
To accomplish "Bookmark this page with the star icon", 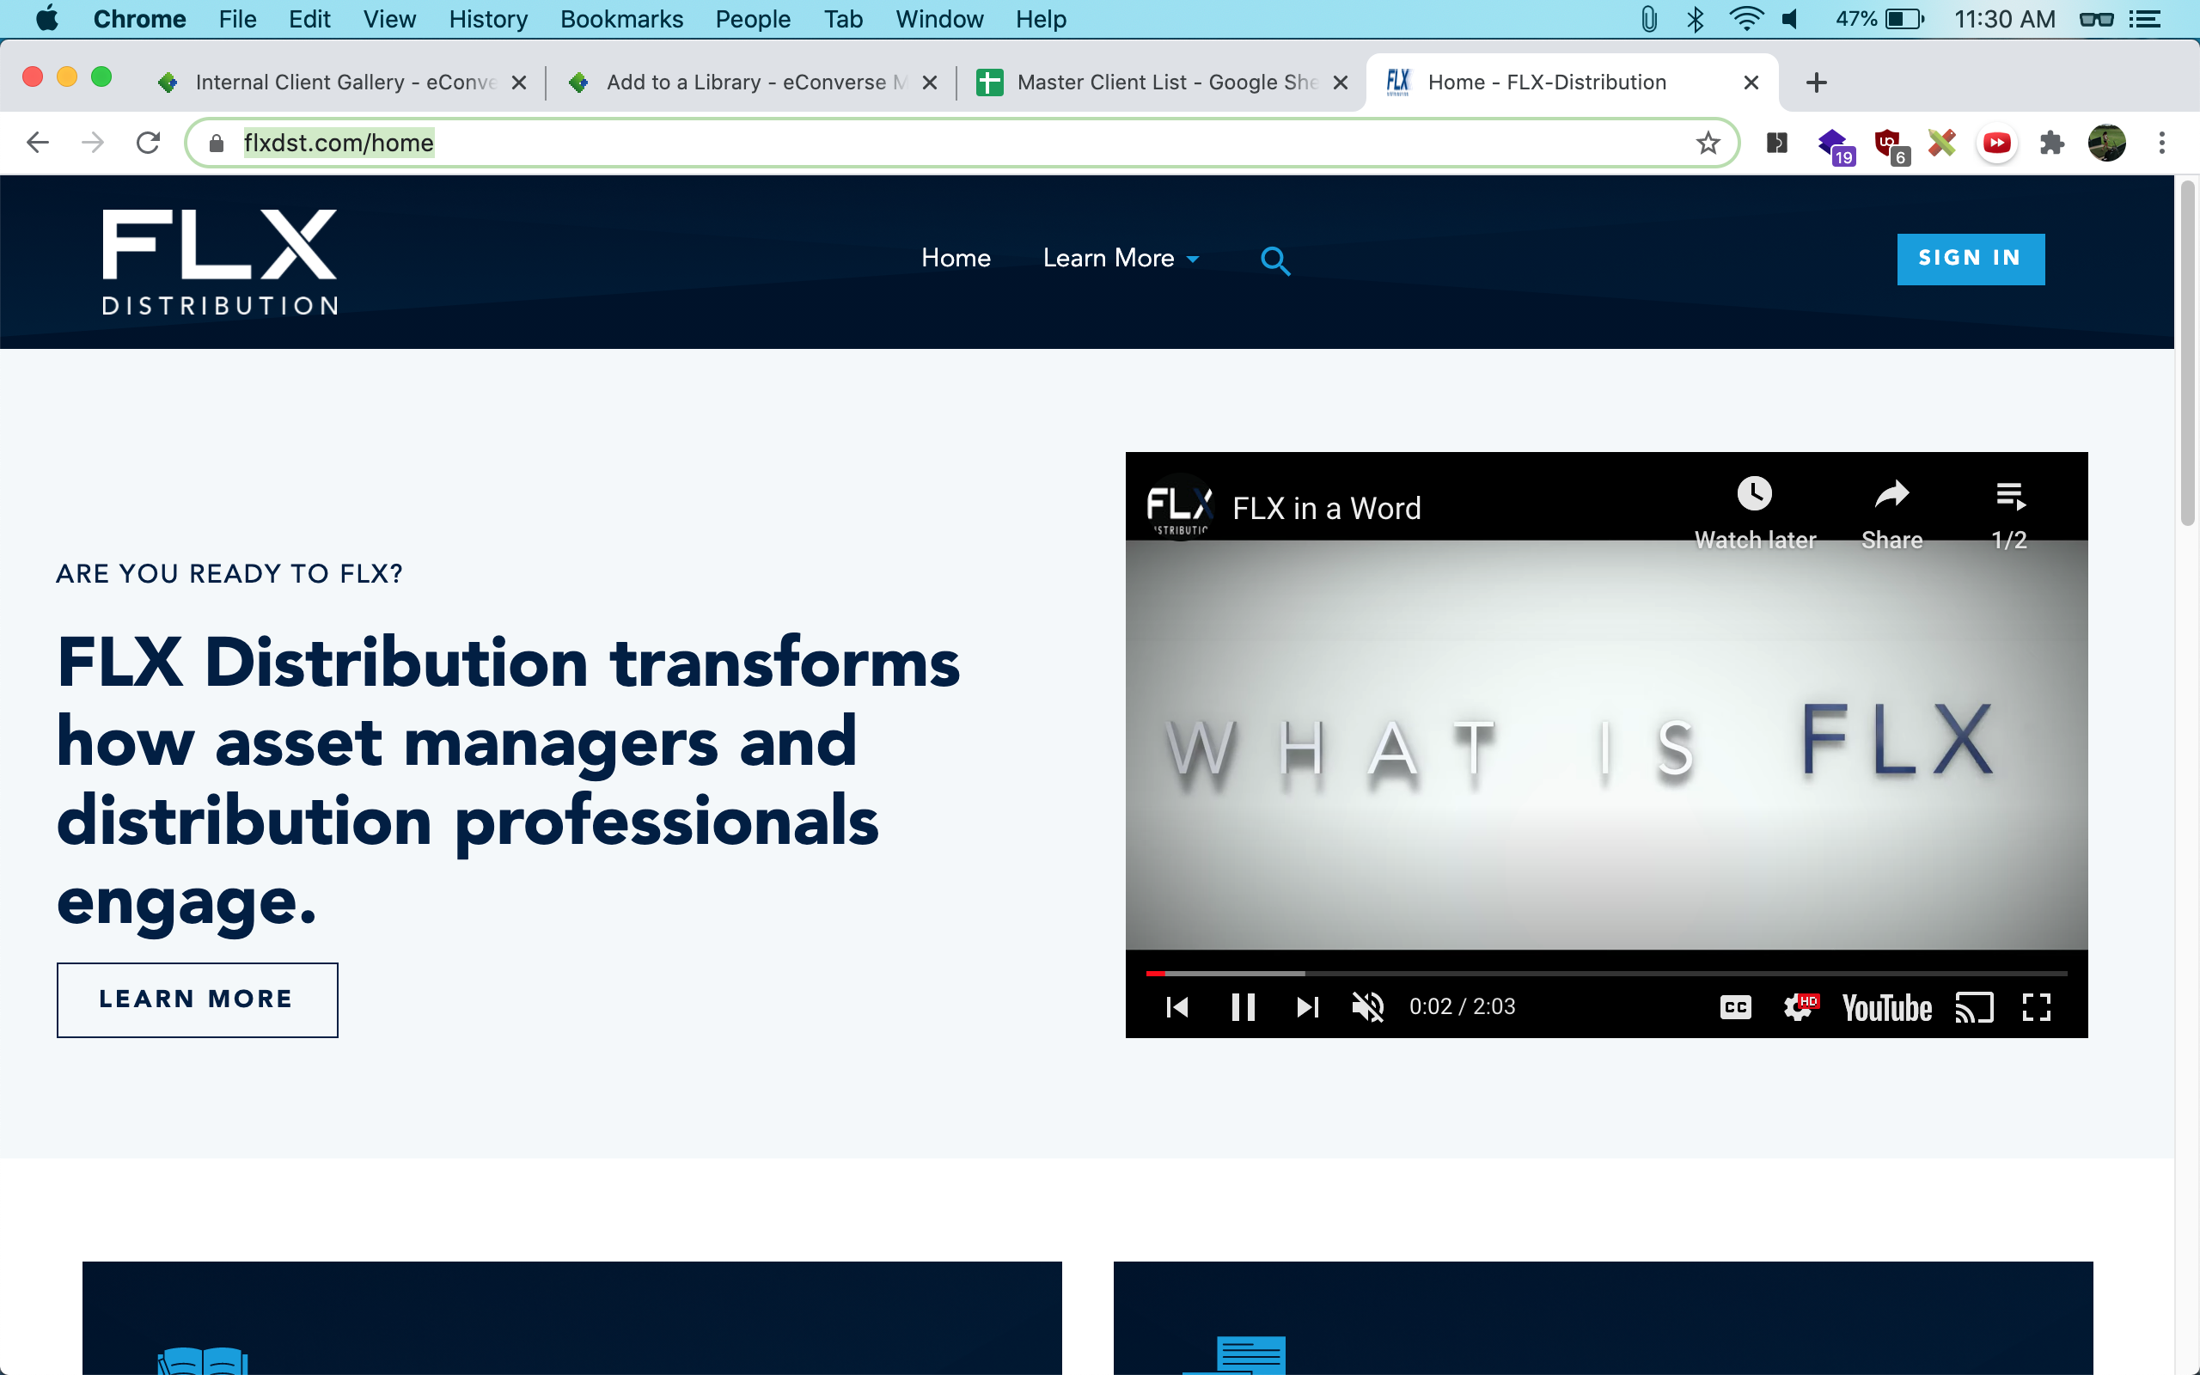I will tap(1708, 143).
